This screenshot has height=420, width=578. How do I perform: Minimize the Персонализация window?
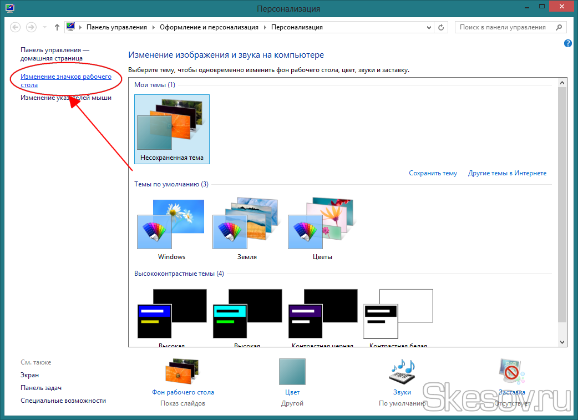click(x=528, y=6)
